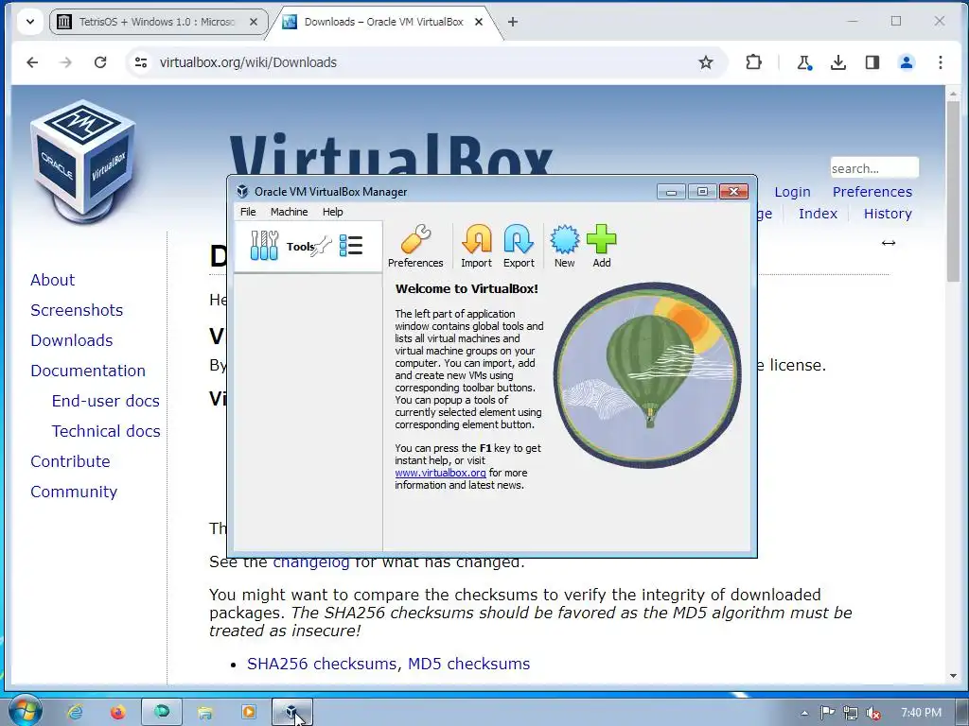
Task: Close the TetrisOS + Windows 1.0 tab
Action: (x=254, y=22)
